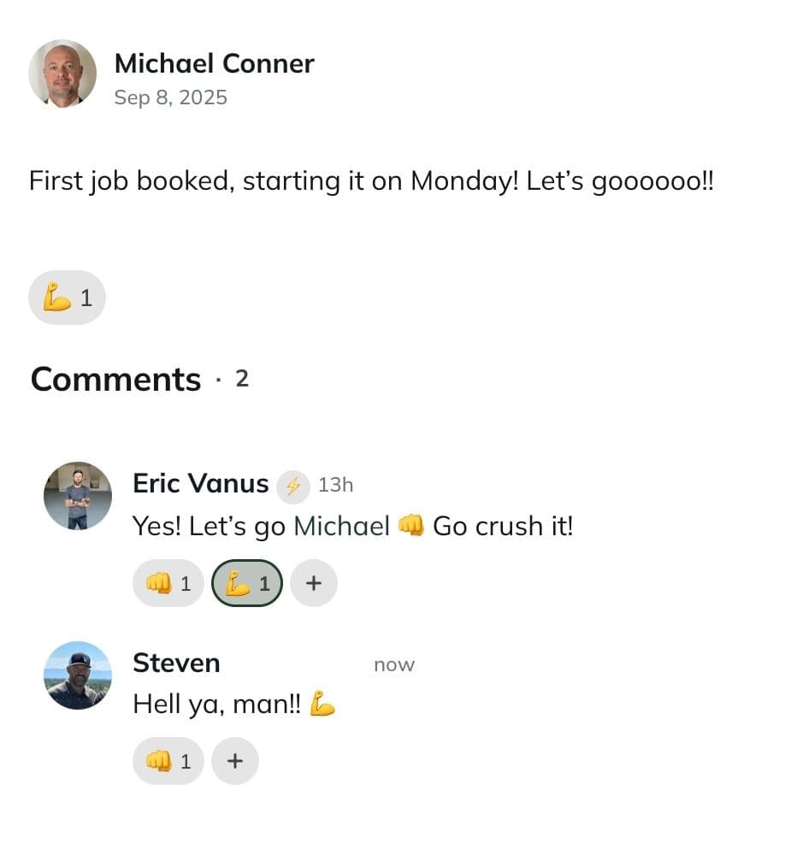Click the bicep emoji in Steven's comment text

coord(322,704)
